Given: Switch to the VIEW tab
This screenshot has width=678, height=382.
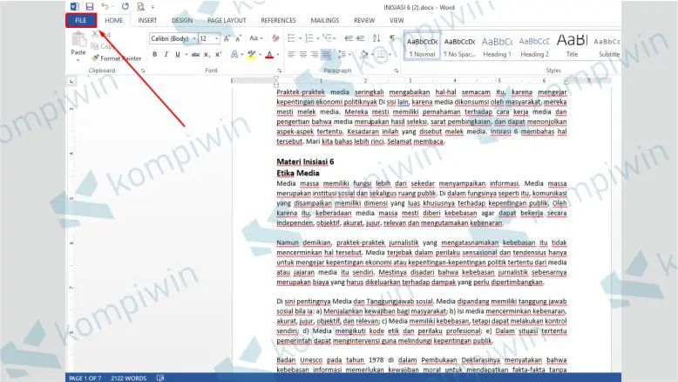Looking at the screenshot, I should pos(397,20).
